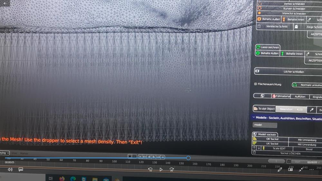Click the Blender current frame field showing 0

tap(276, 161)
